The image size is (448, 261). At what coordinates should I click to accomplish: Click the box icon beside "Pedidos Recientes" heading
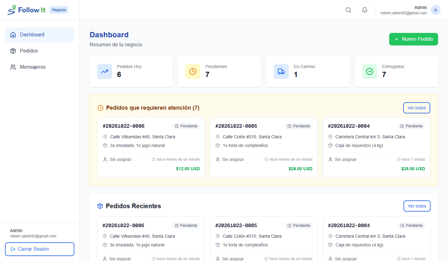[100, 206]
